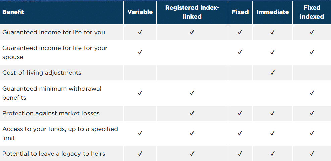
Task: Click the Protection against market losses label
Action: tap(51, 113)
